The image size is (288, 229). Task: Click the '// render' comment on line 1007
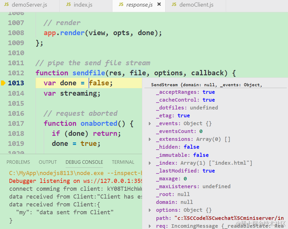pyautogui.click(x=62, y=23)
